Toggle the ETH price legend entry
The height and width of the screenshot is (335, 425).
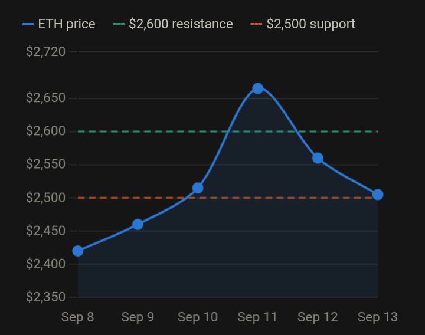(x=59, y=24)
